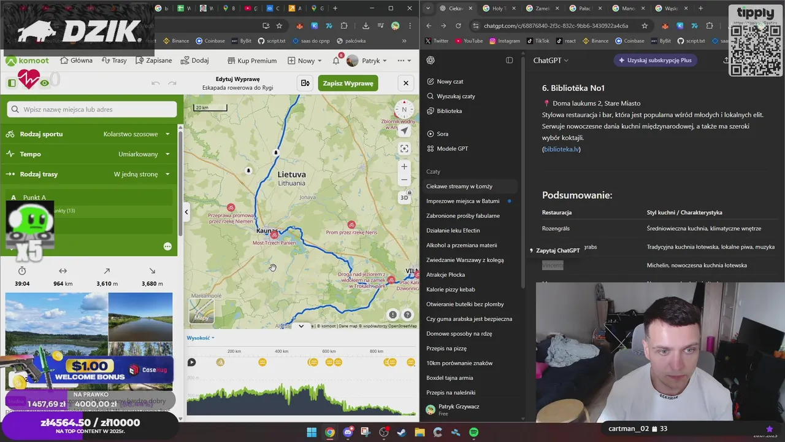The width and height of the screenshot is (785, 442).
Task: Open the map problem report icon
Action: 392,315
